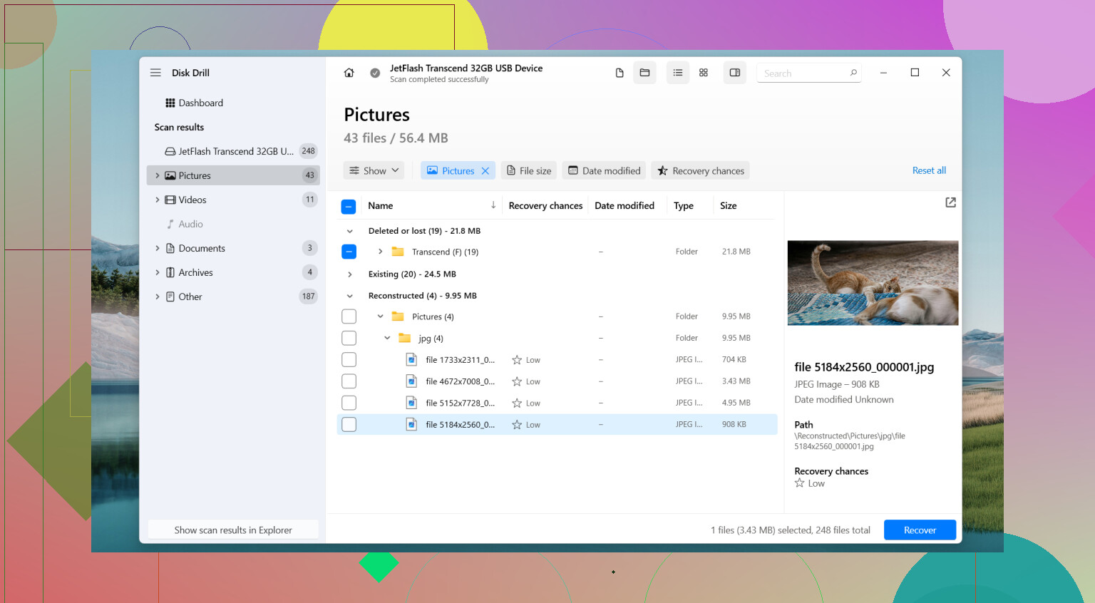Select Audio category in sidebar
Image resolution: width=1095 pixels, height=603 pixels.
tap(233, 224)
